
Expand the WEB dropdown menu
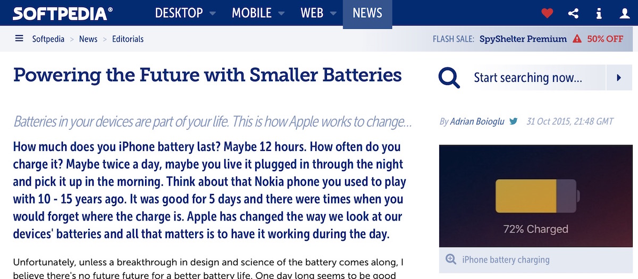(x=318, y=13)
